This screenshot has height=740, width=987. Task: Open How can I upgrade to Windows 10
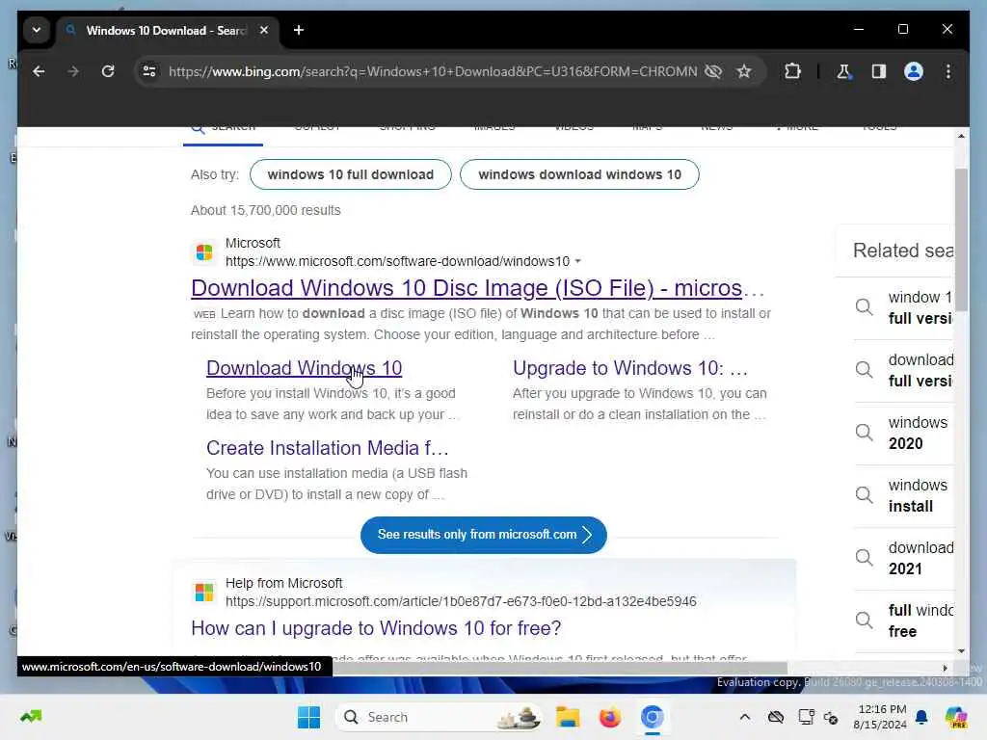click(x=376, y=628)
